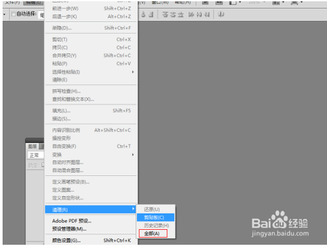Choose 颜色设置(G) menu item
This screenshot has width=327, height=248.
(91, 240)
